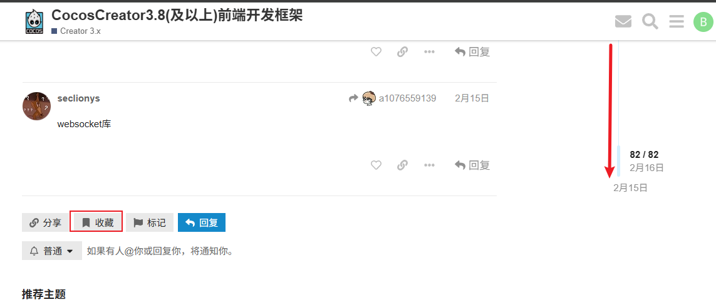716x302 pixels.
Task: Copy link icon on the upper post
Action: click(x=402, y=51)
